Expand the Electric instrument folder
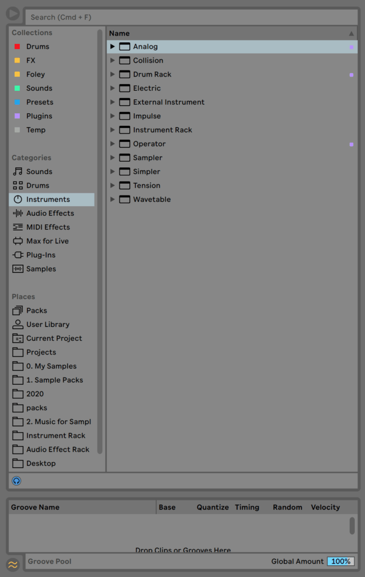 point(113,88)
